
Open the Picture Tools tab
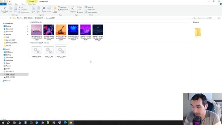click(x=32, y=4)
